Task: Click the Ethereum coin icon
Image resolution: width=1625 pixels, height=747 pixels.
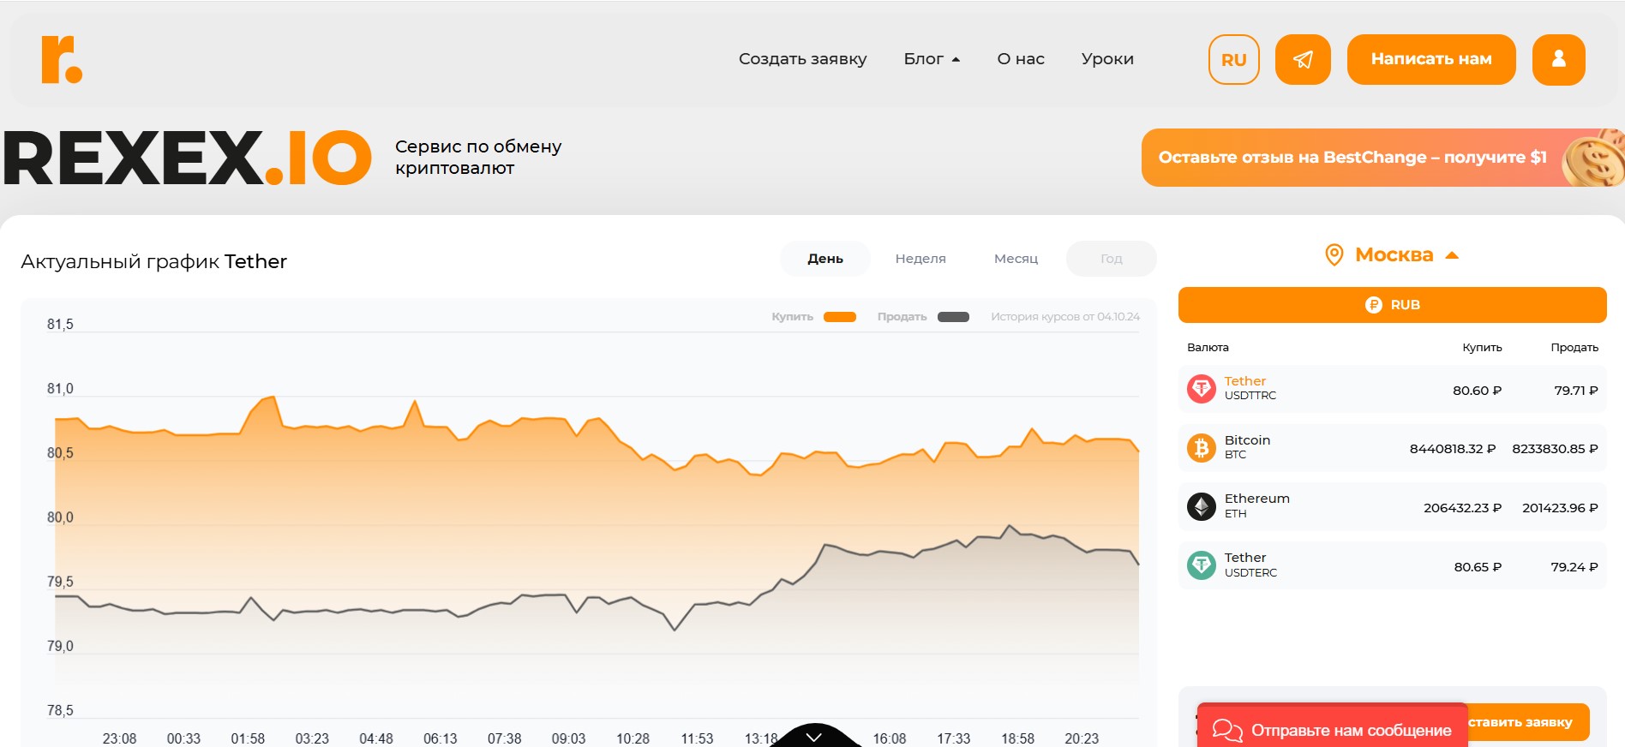Action: pos(1201,506)
